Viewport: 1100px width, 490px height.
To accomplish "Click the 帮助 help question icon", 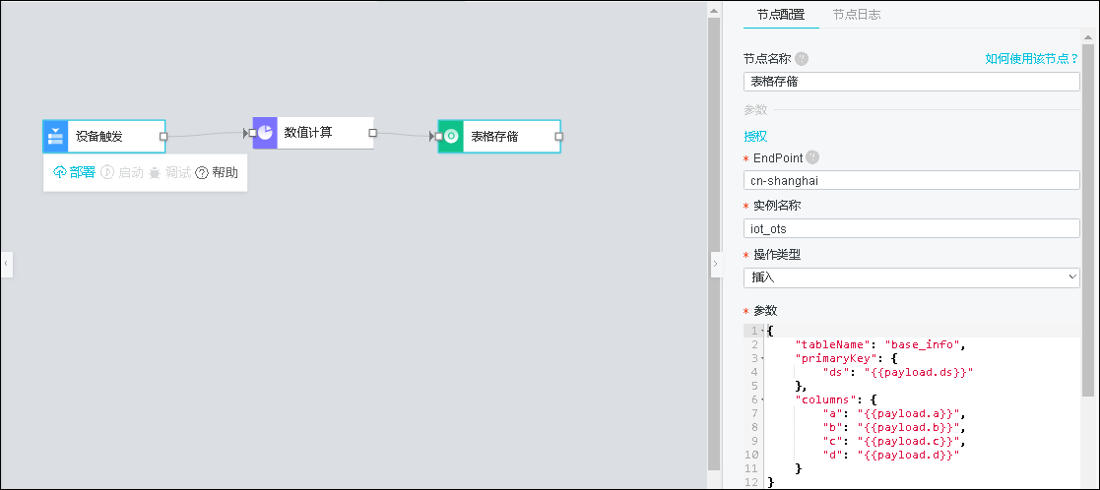I will pos(201,172).
